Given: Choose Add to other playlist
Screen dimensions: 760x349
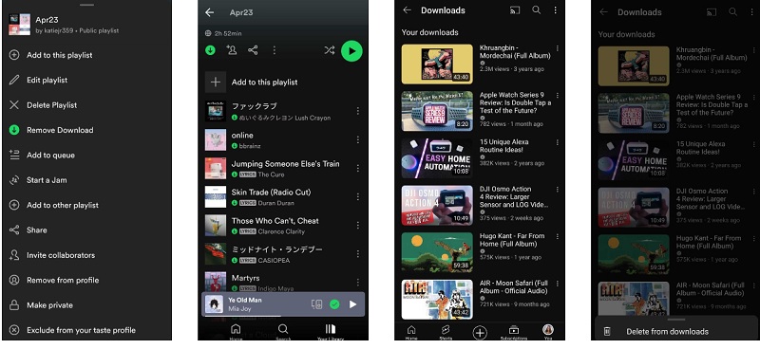Looking at the screenshot, I should click(63, 205).
